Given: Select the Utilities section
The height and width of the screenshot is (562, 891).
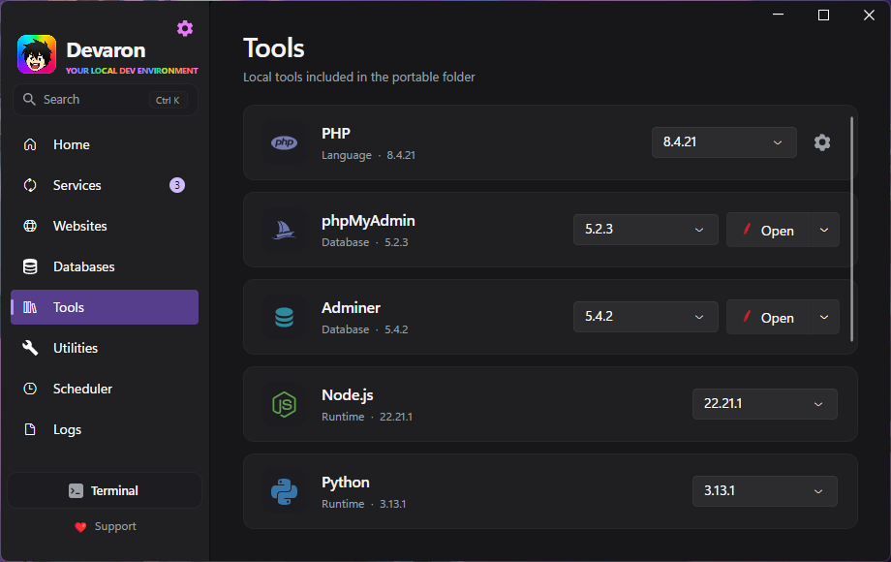Looking at the screenshot, I should pos(105,348).
